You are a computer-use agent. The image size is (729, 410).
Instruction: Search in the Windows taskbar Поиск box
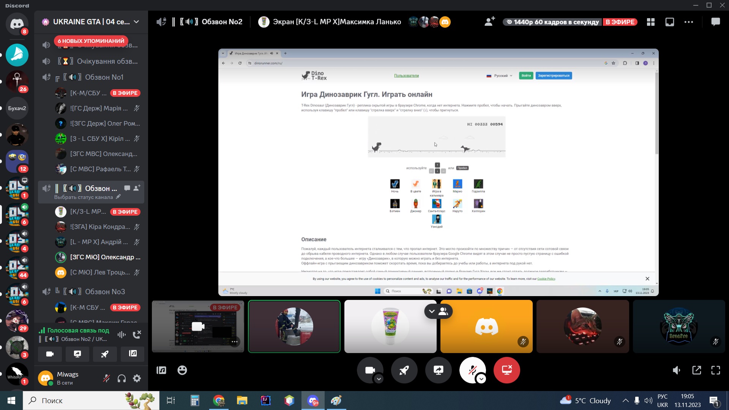coord(91,401)
